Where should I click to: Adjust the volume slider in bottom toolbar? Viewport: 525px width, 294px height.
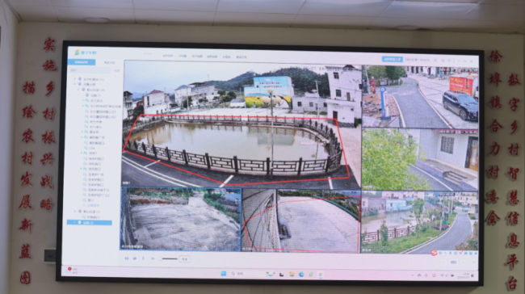169,258
